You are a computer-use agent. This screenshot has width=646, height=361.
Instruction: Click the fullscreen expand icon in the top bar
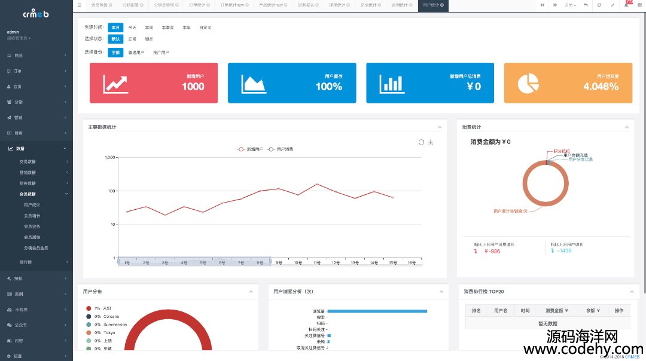pyautogui.click(x=613, y=5)
